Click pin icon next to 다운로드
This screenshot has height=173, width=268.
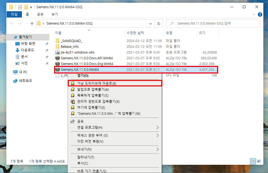pos(47,50)
